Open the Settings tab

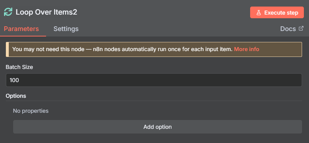click(66, 29)
